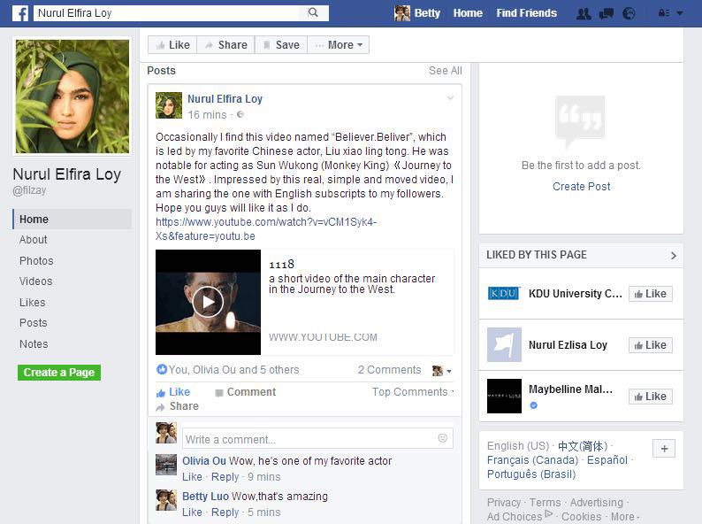Click the Create Post link
The image size is (702, 524).
(581, 187)
